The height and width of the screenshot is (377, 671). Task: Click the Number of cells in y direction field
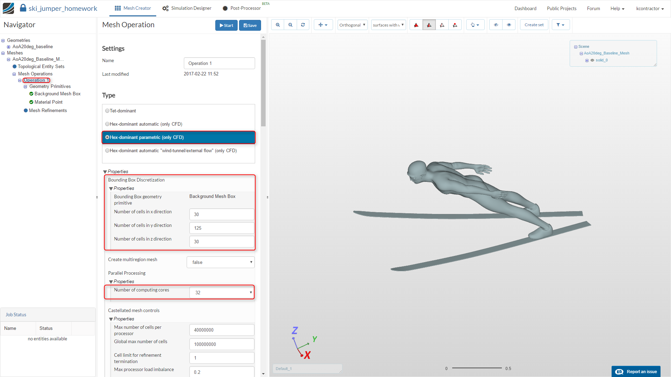pos(222,228)
